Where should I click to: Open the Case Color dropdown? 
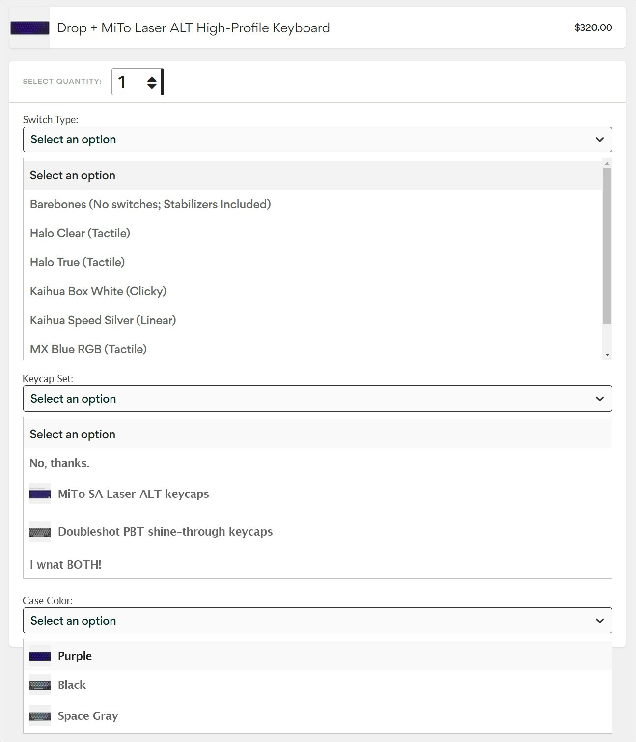(317, 621)
